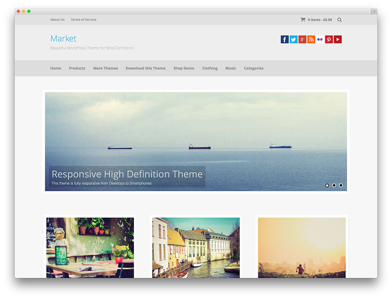Visit the About Us link
392x299 pixels.
click(57, 20)
